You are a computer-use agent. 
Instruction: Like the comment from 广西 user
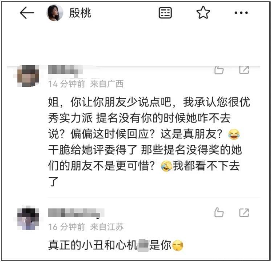click(219, 70)
